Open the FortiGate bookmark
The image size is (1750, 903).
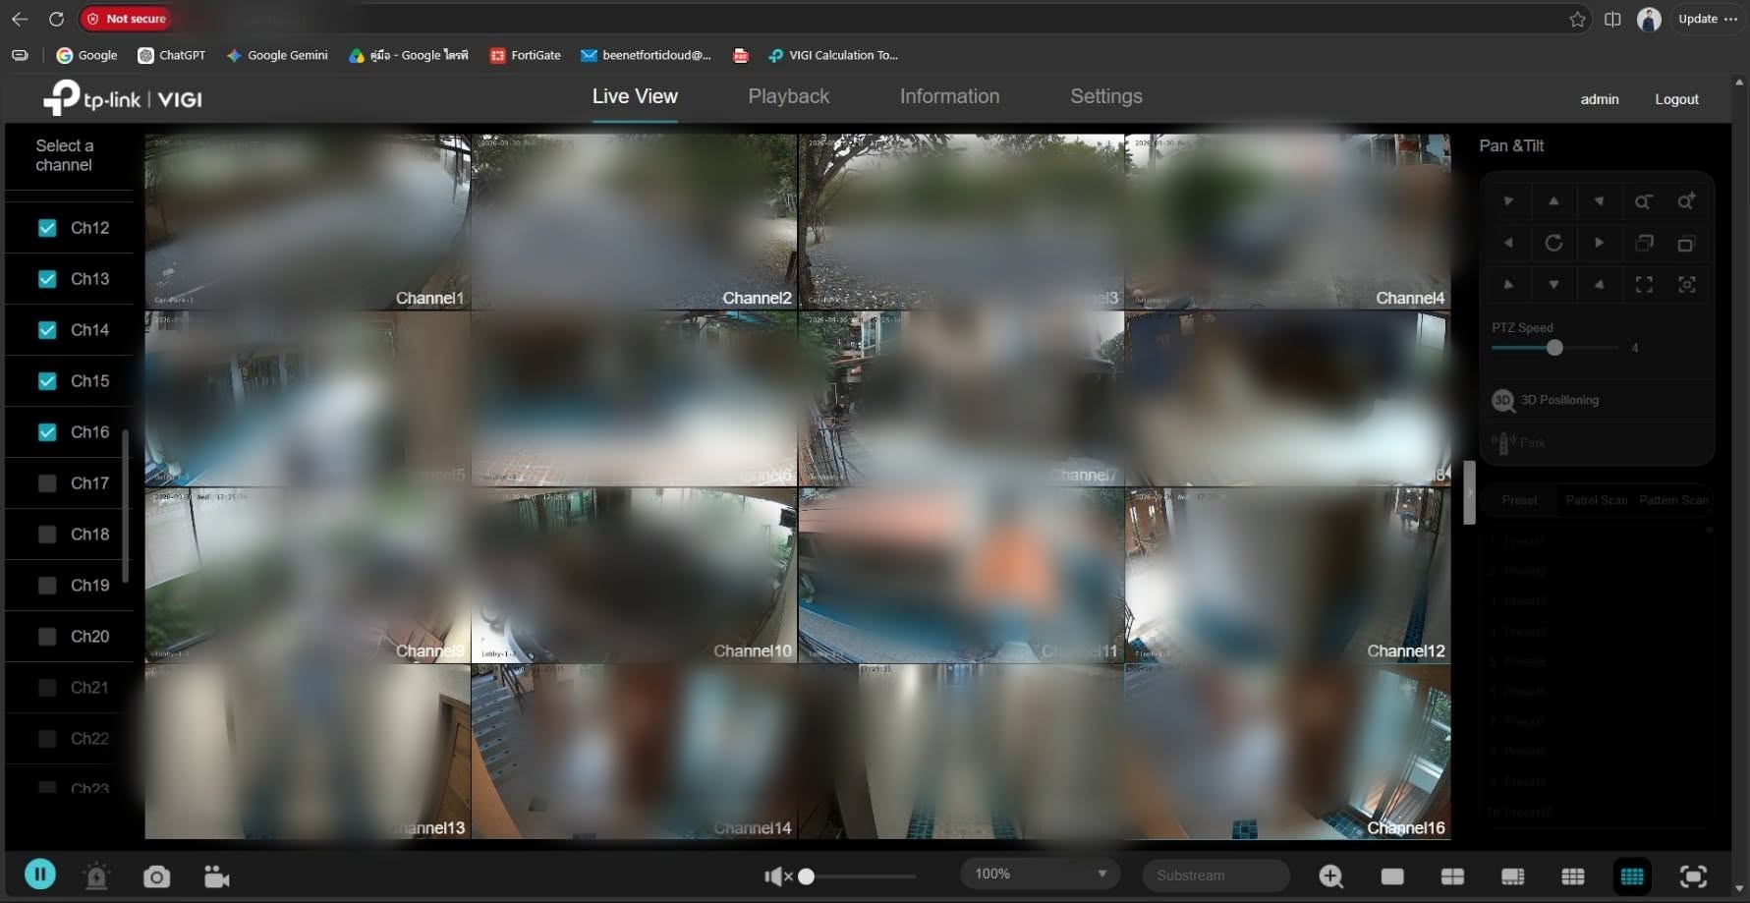pos(526,55)
